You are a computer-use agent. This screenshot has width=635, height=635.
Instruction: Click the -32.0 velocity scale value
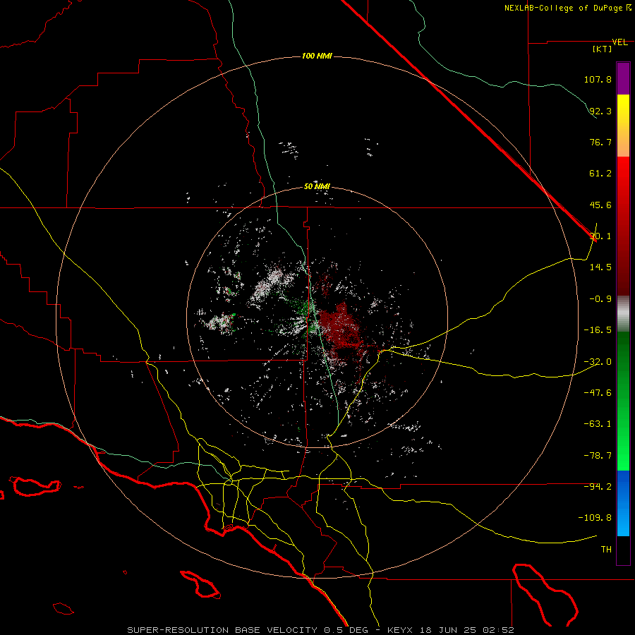click(x=598, y=362)
